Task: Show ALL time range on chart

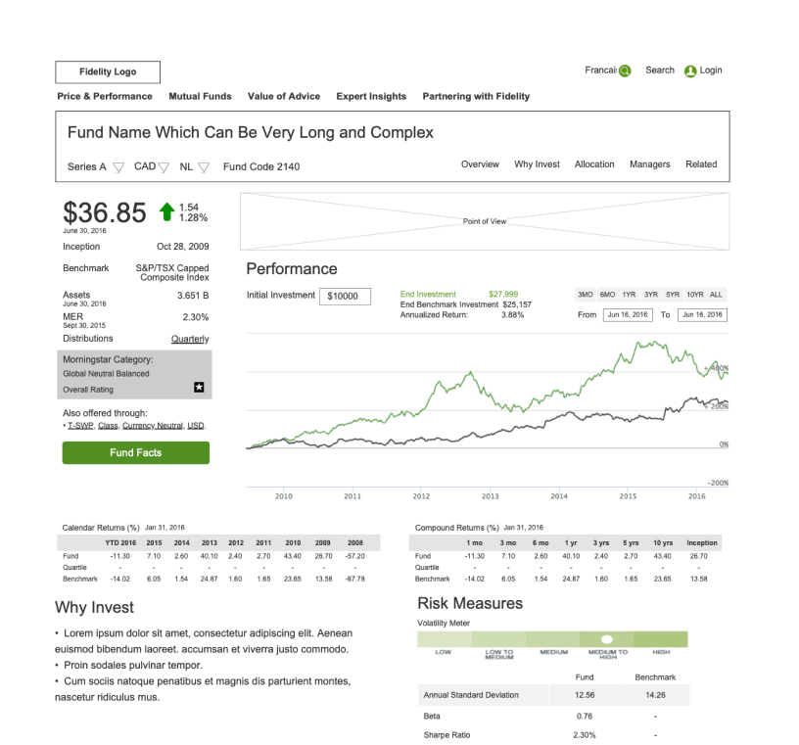Action: (x=716, y=295)
